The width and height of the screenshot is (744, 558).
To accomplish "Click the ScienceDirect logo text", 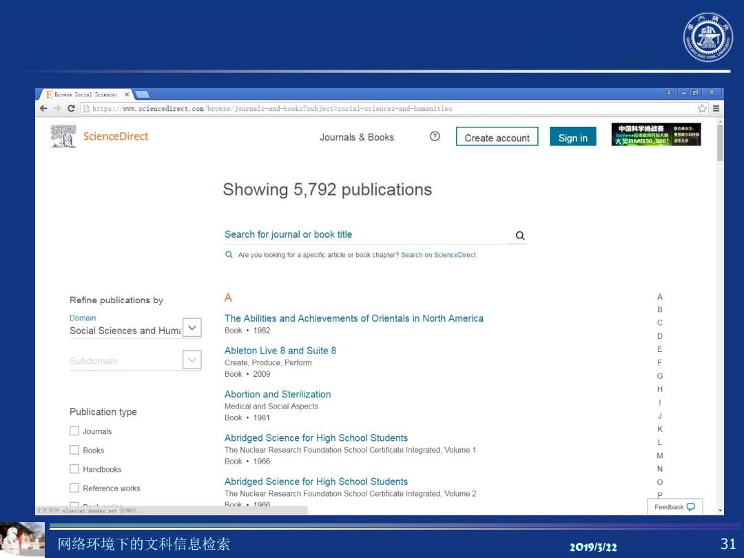I will coord(116,136).
